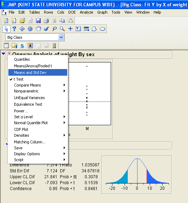The height and width of the screenshot is (203, 188).
Task: Click the Open file folder icon
Action: pos(22,21)
